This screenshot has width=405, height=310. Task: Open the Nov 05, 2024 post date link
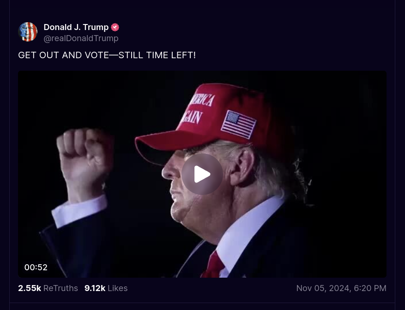[323, 288]
